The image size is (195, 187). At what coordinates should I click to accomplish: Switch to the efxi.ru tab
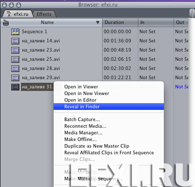tap(18, 14)
